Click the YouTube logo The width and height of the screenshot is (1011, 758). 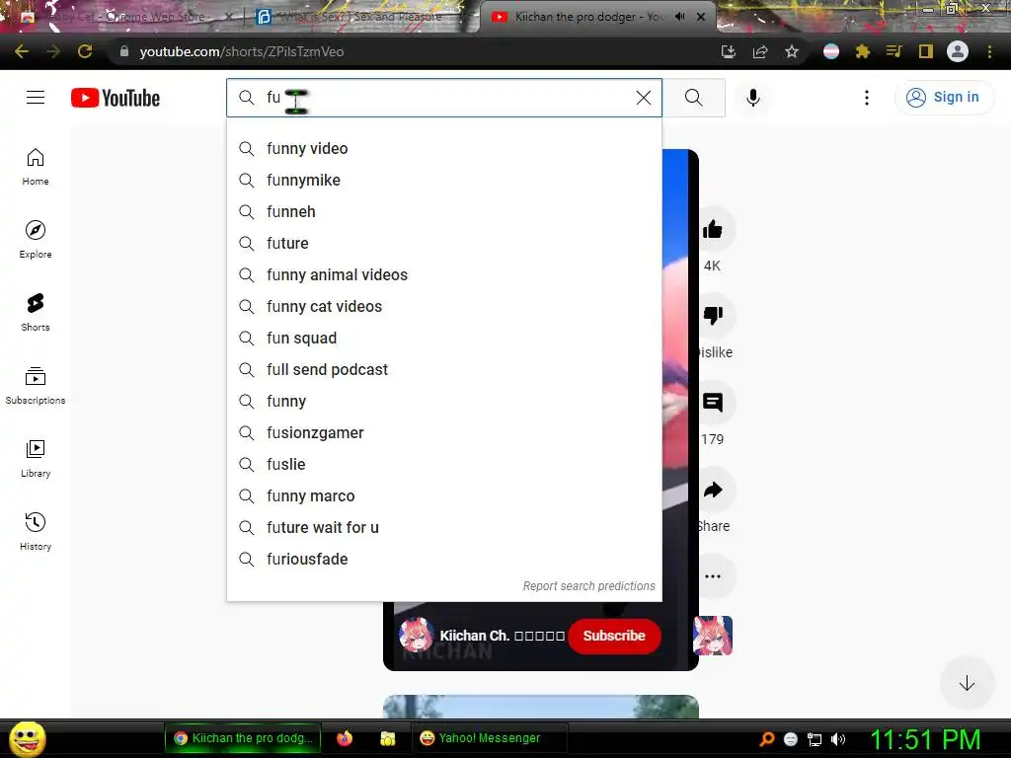coord(116,98)
